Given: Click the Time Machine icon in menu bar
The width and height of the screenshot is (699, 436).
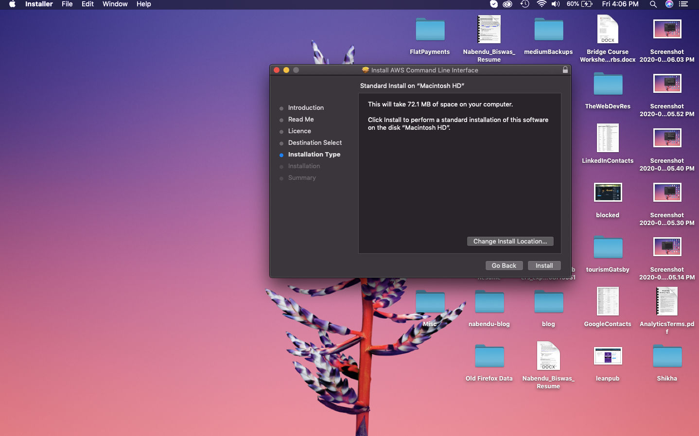Looking at the screenshot, I should point(524,4).
